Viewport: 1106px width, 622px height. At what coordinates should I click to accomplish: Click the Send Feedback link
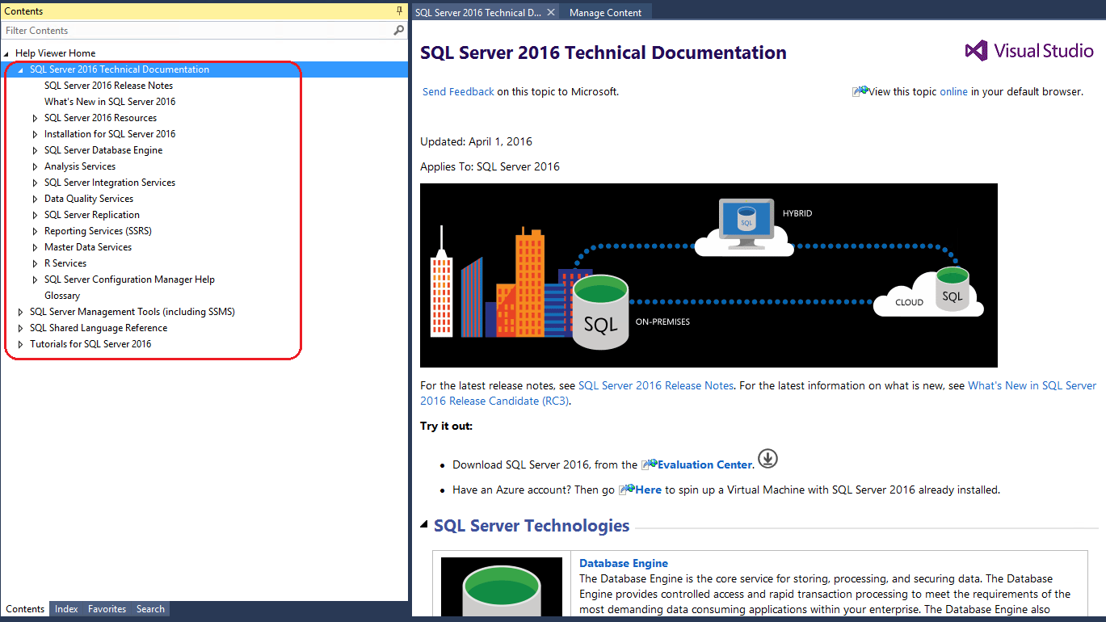click(458, 92)
